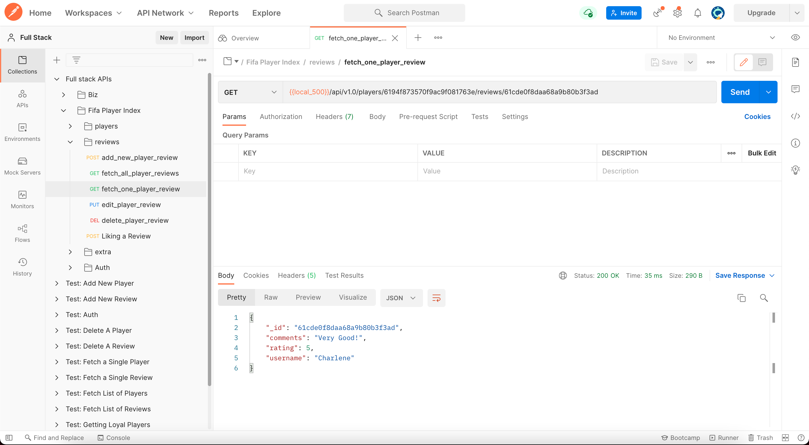This screenshot has height=445, width=809.
Task: Click the network globe icon near Status
Action: (x=563, y=276)
